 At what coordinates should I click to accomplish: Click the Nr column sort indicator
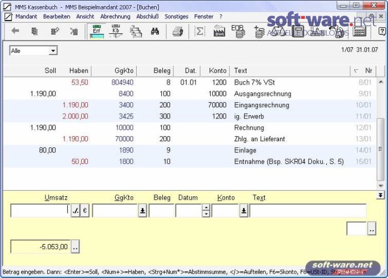[x=356, y=71]
